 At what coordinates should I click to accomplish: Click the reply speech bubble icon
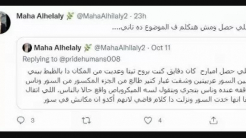click(x=21, y=120)
